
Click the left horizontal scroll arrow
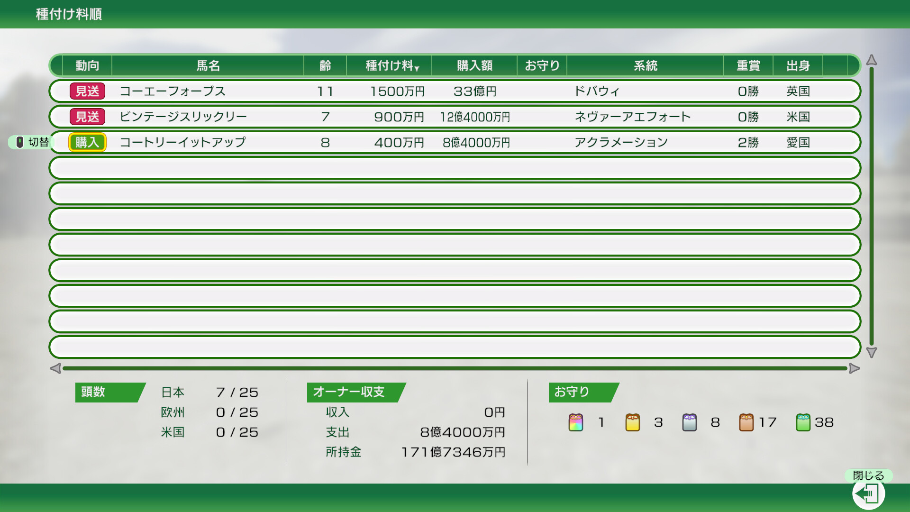pyautogui.click(x=56, y=367)
